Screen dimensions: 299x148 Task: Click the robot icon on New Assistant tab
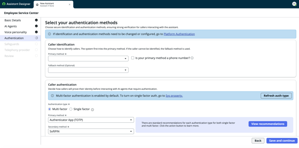(37, 4)
